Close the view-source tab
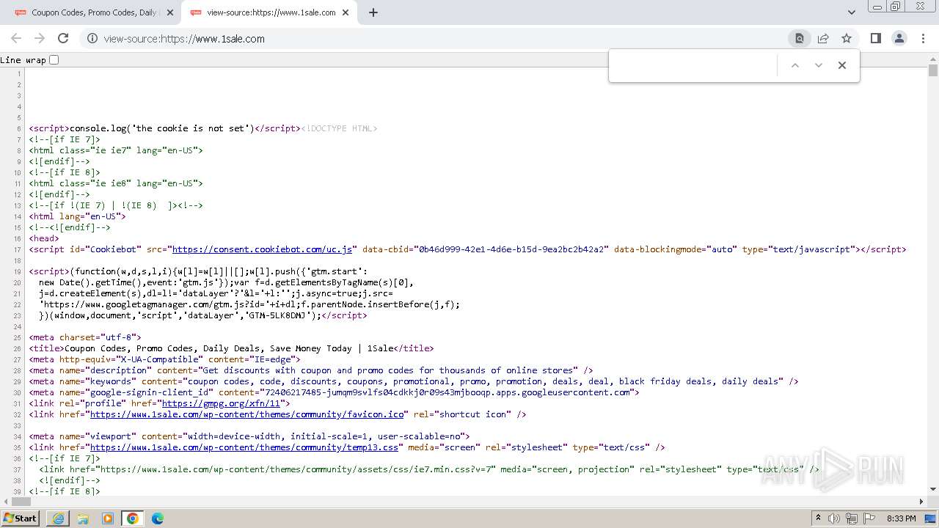The image size is (939, 528). coord(346,12)
